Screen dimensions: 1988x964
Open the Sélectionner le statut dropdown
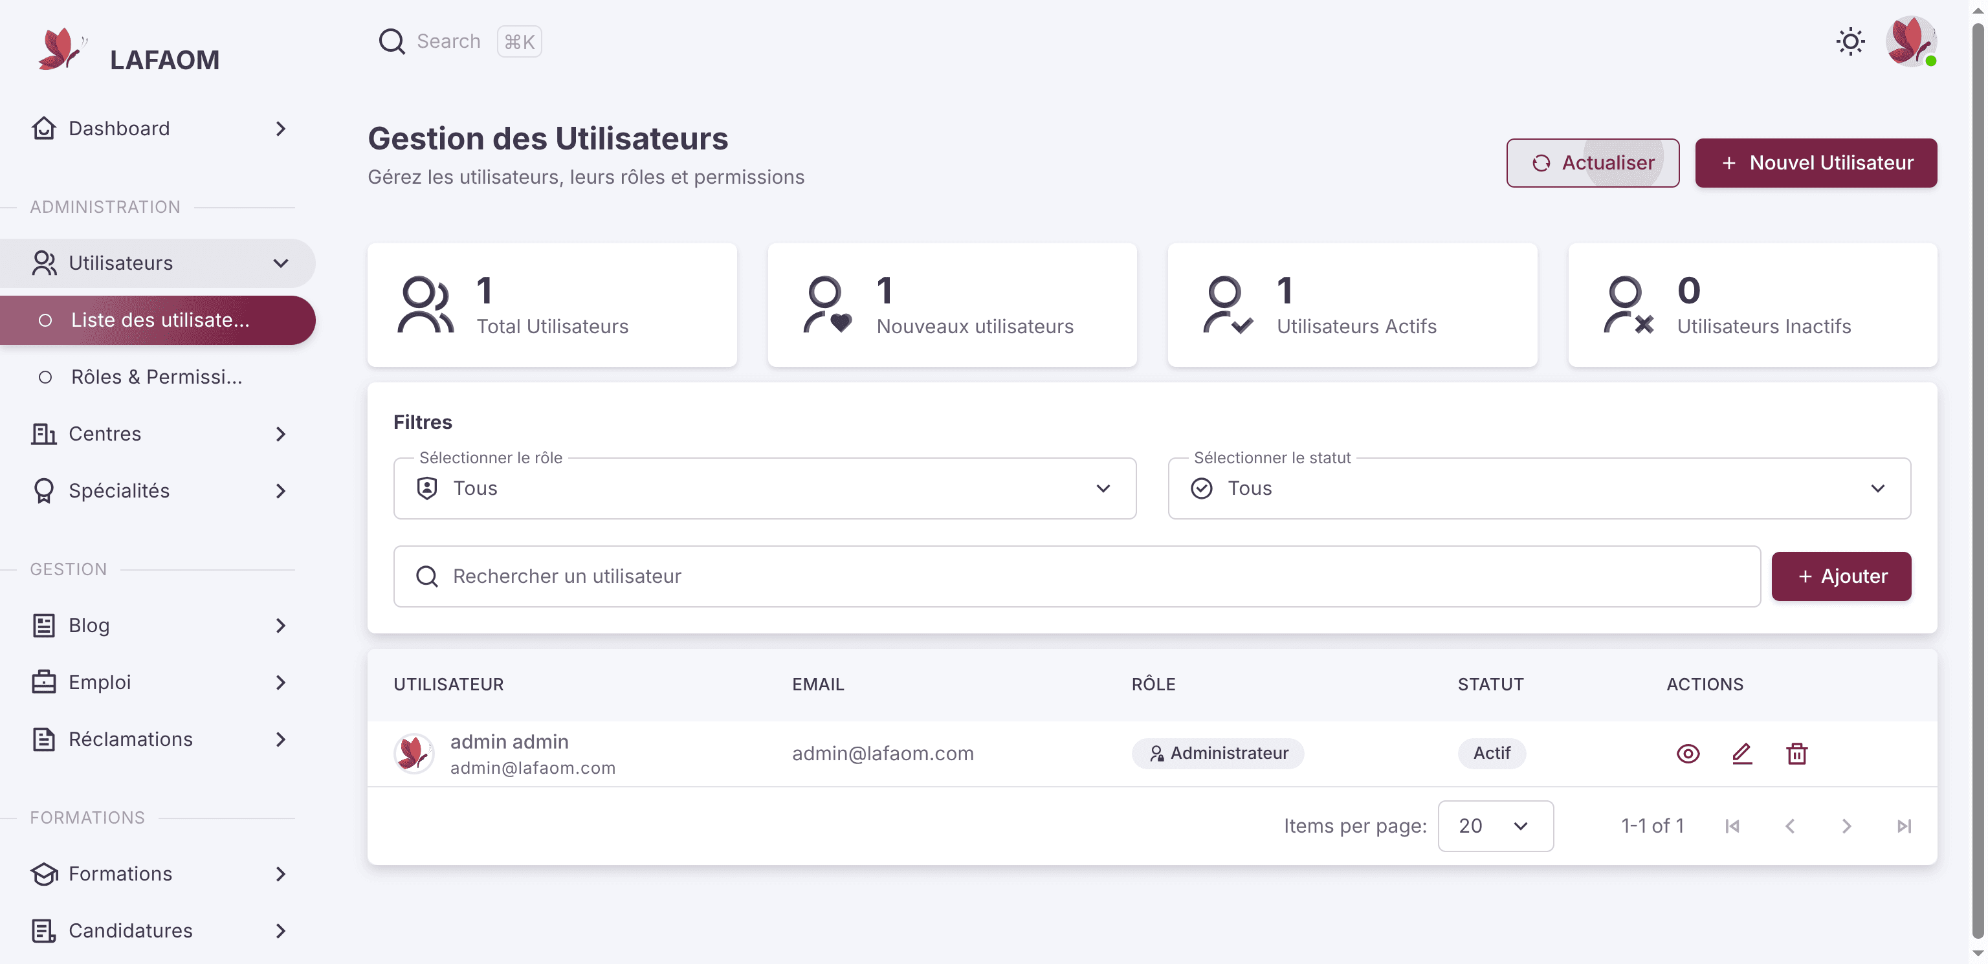pyautogui.click(x=1539, y=488)
